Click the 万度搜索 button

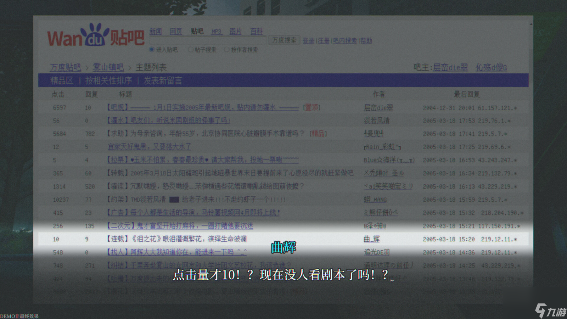284,40
